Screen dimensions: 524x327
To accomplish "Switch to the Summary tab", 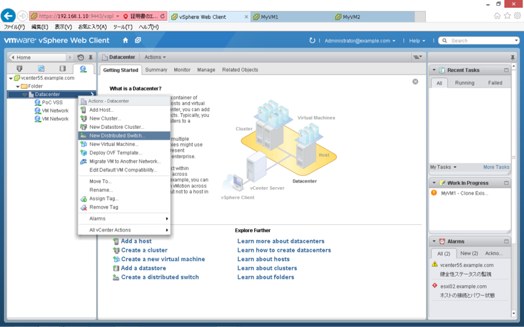I will [x=156, y=70].
